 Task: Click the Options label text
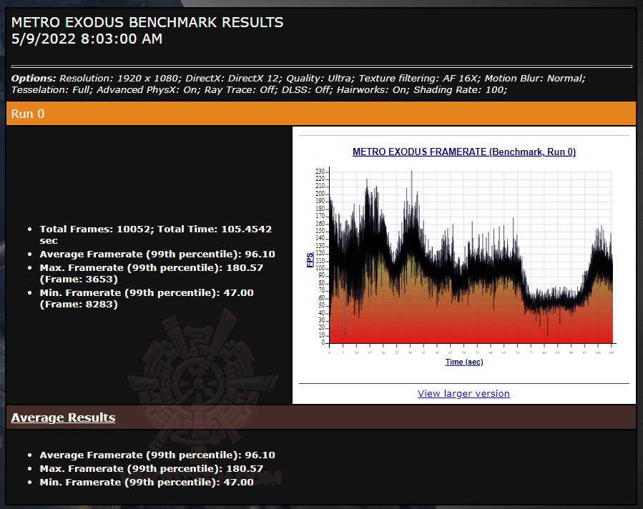34,78
